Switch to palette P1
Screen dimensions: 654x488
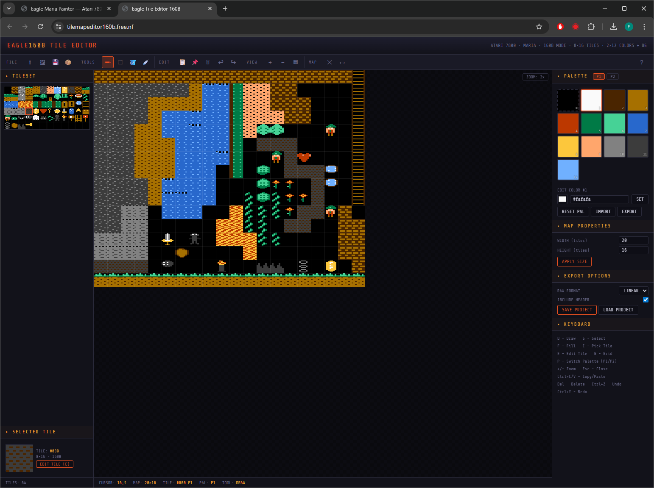coord(598,77)
